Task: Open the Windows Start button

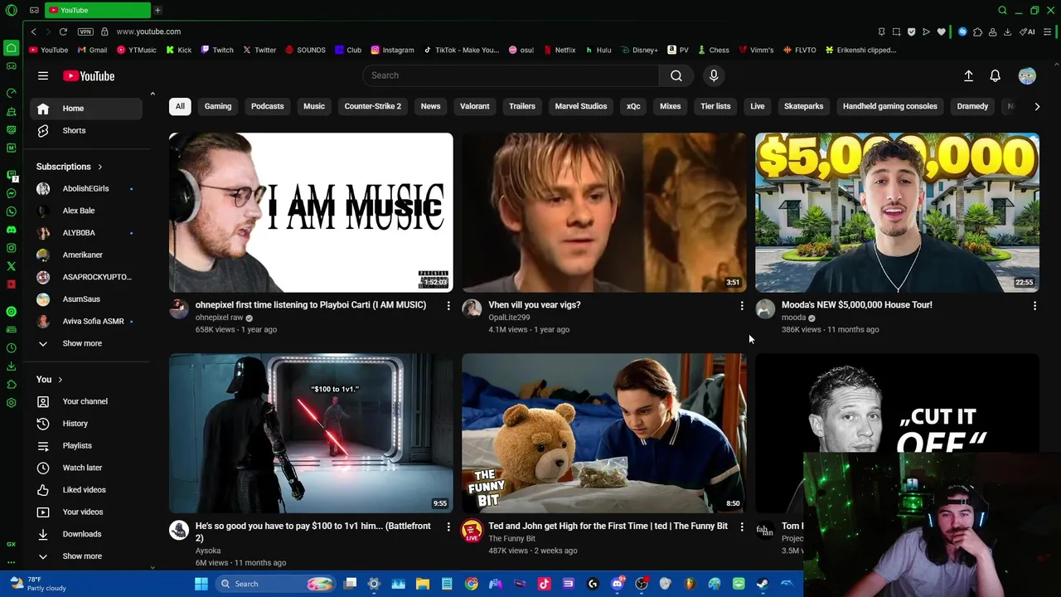Action: tap(201, 584)
